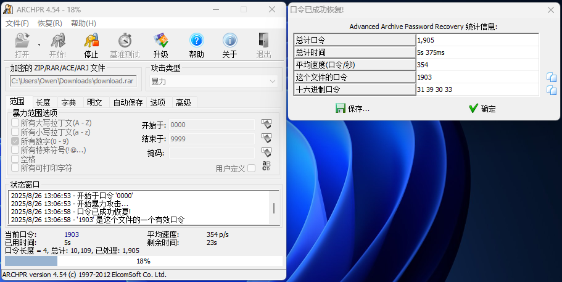Toggle the 空格 checkbox
The width and height of the screenshot is (562, 282).
click(x=15, y=159)
